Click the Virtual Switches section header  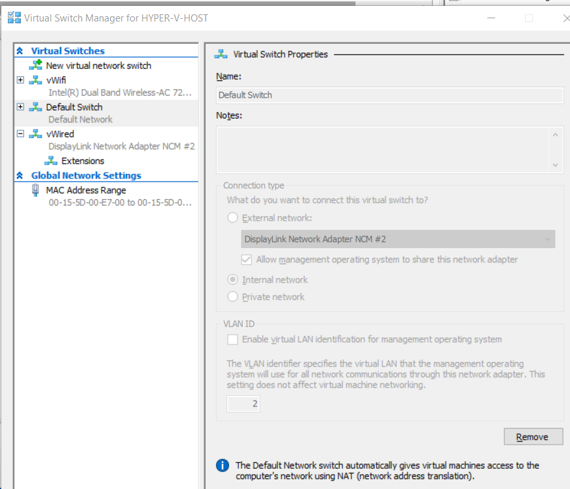coord(68,51)
